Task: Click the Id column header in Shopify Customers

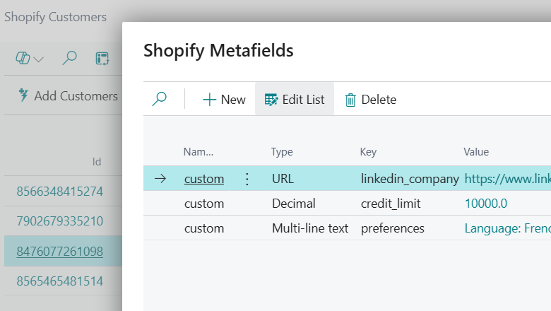Action: point(97,162)
